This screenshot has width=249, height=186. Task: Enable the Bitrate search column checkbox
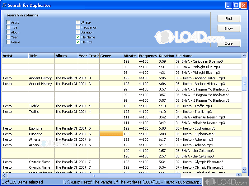pos(78,22)
